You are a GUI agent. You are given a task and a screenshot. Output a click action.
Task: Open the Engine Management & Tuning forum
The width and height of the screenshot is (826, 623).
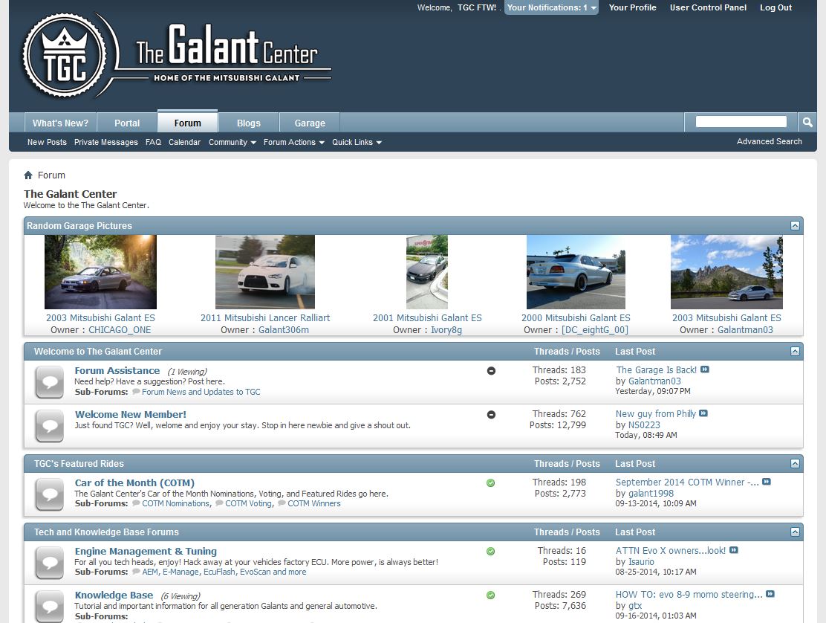pos(146,552)
